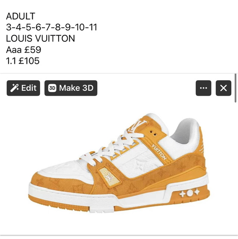The width and height of the screenshot is (238, 239).
Task: Open the three-dots more options menu
Action: pos(203,88)
